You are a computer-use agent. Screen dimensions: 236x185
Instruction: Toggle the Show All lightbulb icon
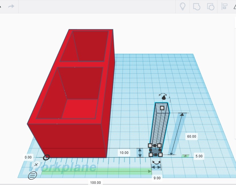coord(183,7)
